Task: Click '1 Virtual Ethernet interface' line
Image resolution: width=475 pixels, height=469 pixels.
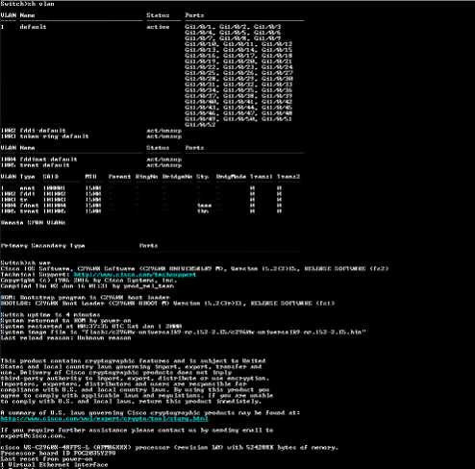Action: 54,465
